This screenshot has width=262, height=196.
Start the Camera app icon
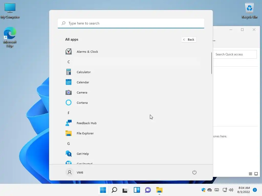click(69, 92)
